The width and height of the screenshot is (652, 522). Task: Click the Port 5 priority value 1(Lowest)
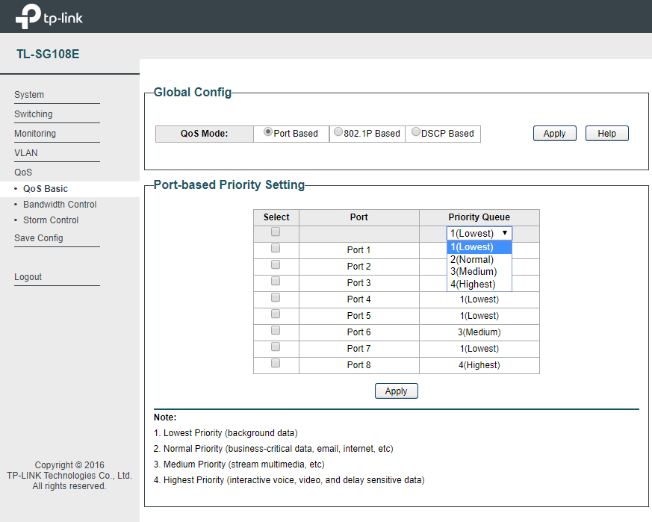[479, 316]
